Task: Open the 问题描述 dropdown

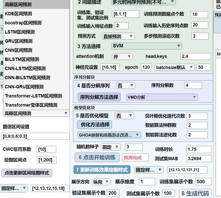Action: click(x=143, y=2)
